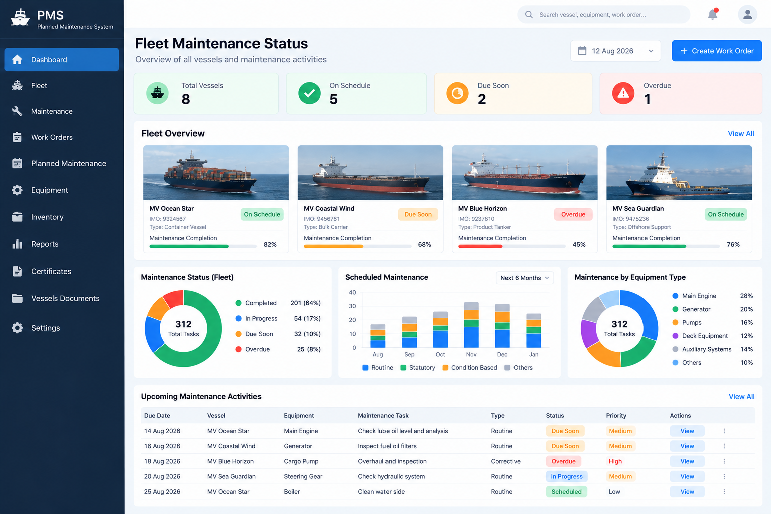This screenshot has width=771, height=514.
Task: Click "Overhaul and inspection" task text
Action: 392,461
